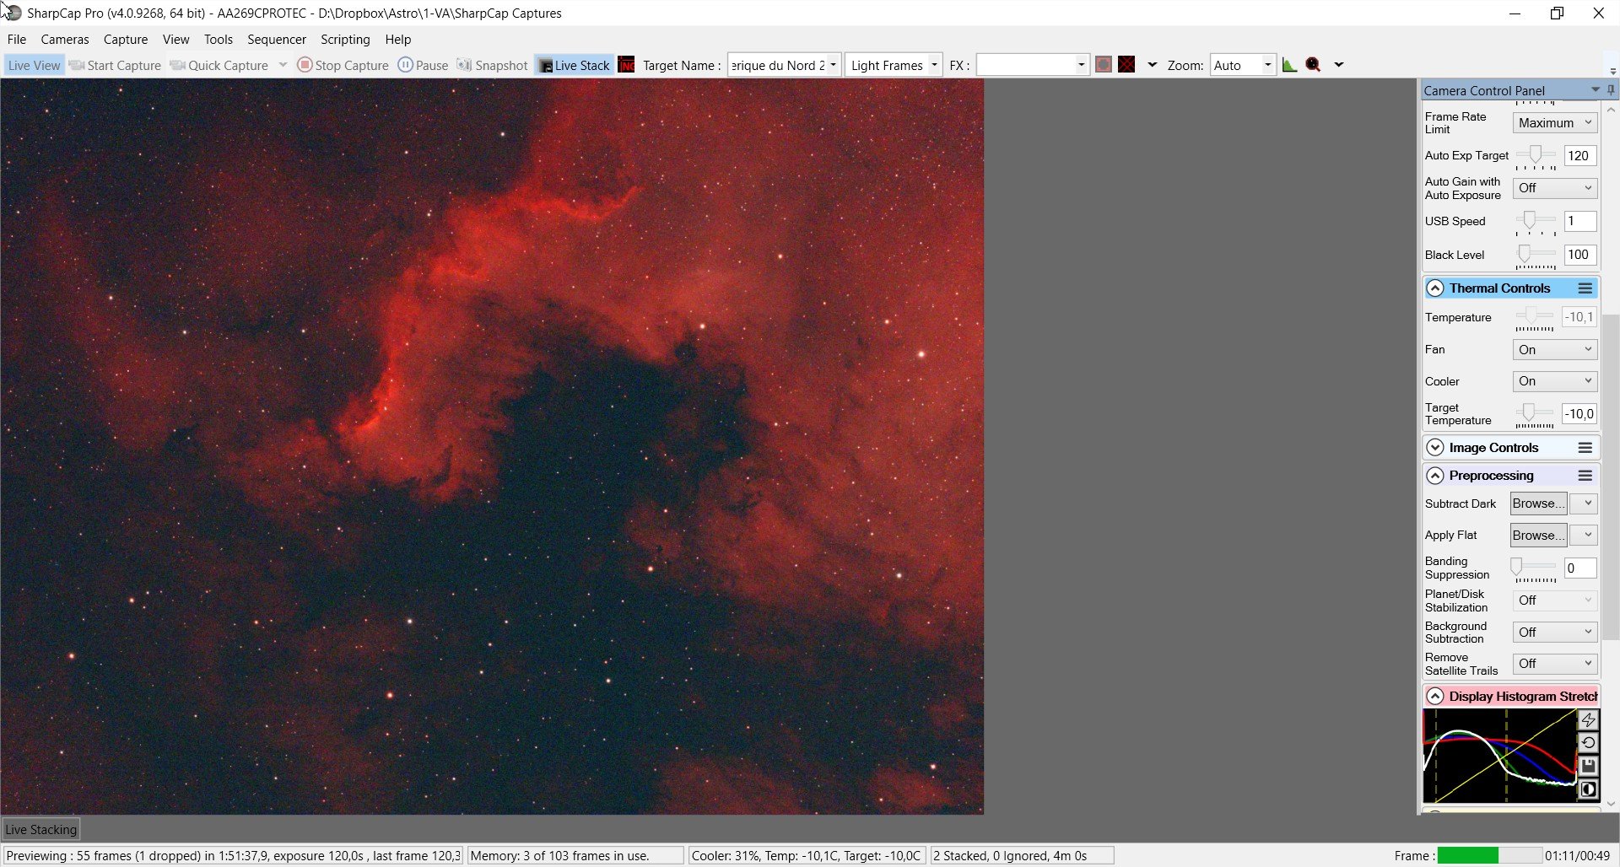Pause the current capture

423,65
